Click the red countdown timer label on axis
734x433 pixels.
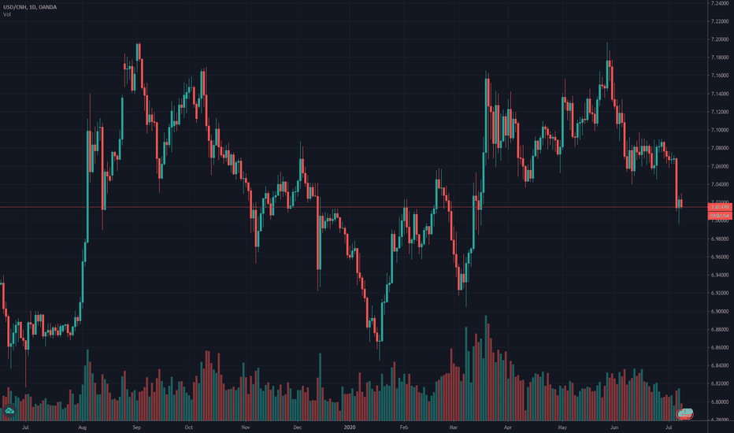720,216
